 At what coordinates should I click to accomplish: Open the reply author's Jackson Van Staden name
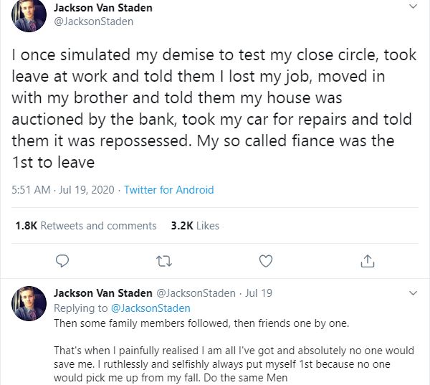coord(103,293)
